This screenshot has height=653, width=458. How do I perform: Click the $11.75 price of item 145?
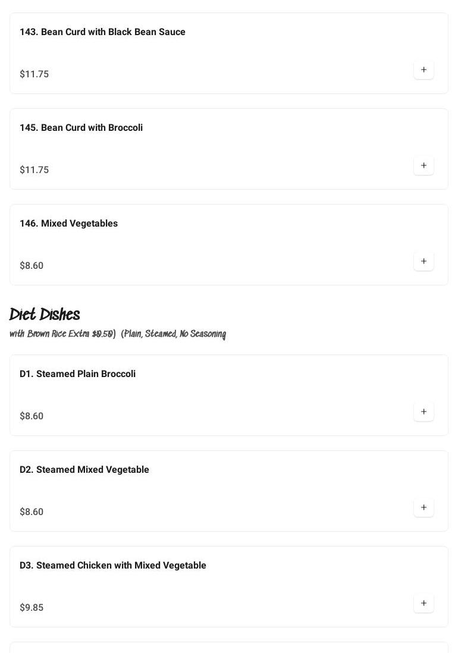tap(34, 170)
